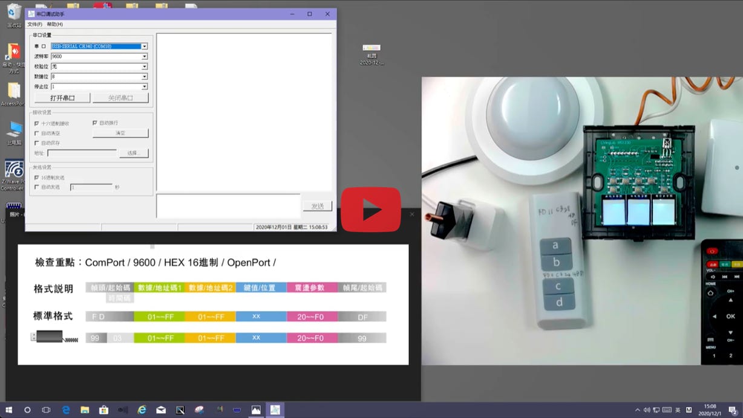
Task: Click the 发送 send button
Action: (x=318, y=206)
